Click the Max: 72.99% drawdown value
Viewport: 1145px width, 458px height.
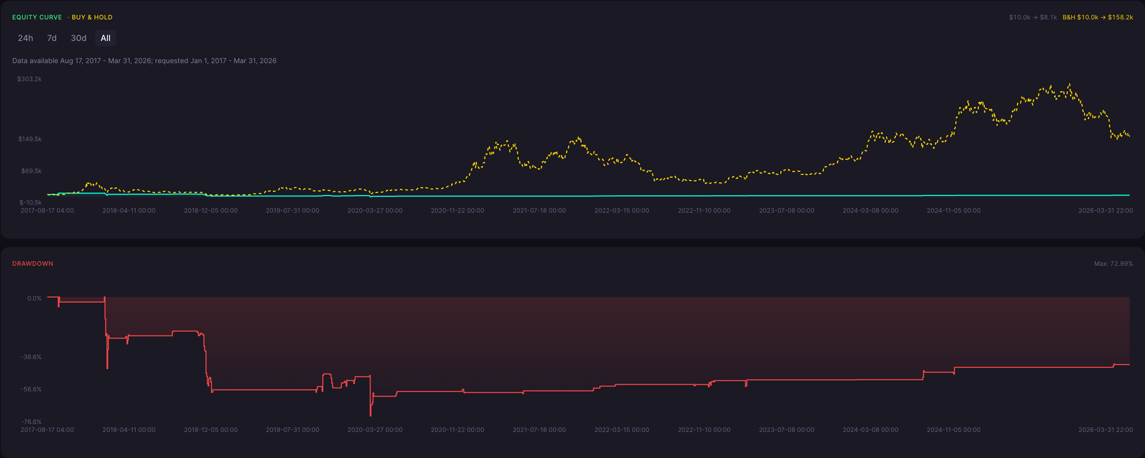click(x=1113, y=264)
